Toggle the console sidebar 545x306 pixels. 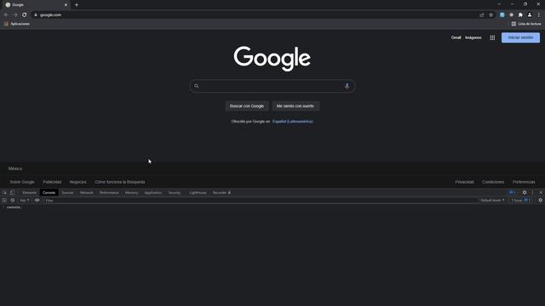4,201
